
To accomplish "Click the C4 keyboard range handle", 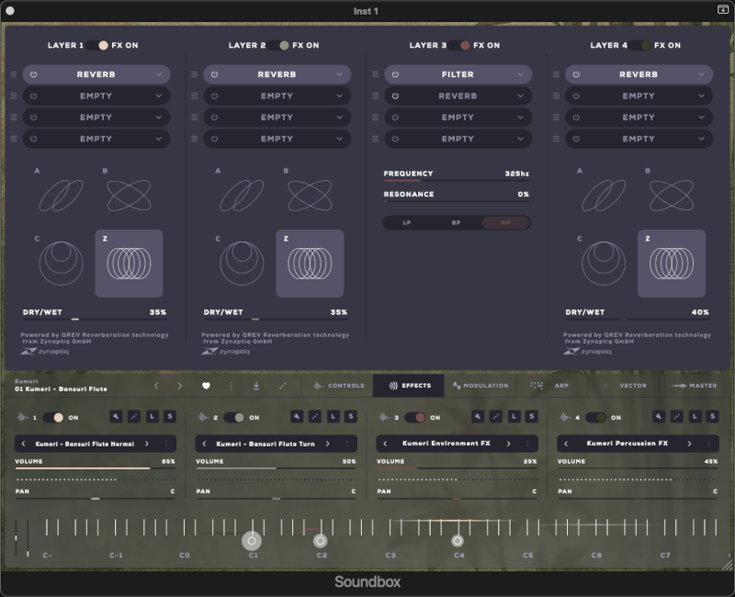I will click(458, 541).
